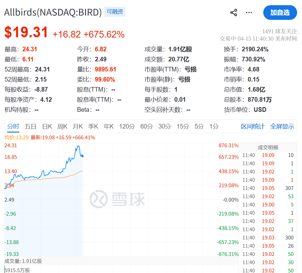The image size is (302, 273).
Task: Select the 年K yearly chart tab
Action: click(108, 126)
